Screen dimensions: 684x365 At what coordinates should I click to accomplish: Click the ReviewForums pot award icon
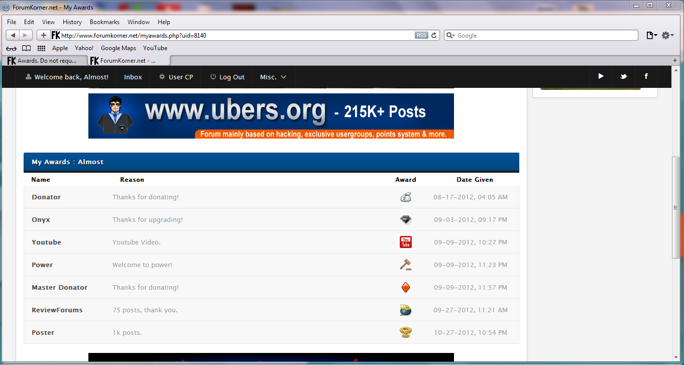tap(406, 310)
